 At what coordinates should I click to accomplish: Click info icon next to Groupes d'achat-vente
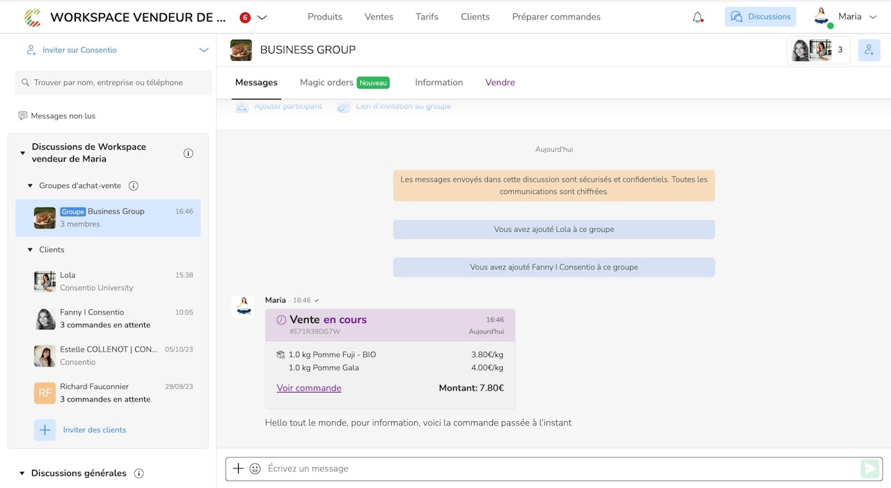click(134, 186)
